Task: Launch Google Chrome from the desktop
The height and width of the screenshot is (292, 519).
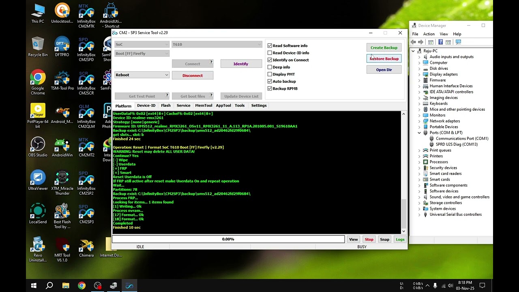Action: tap(38, 82)
